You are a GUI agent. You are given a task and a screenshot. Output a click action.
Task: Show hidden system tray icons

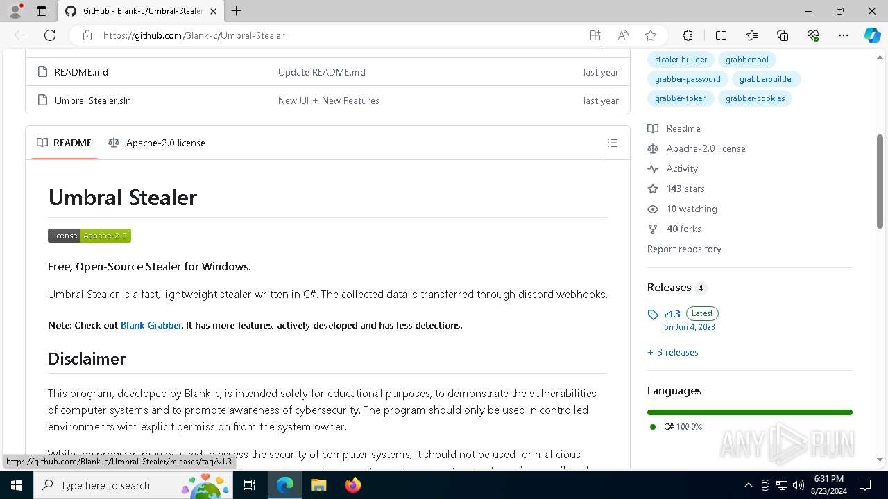pyautogui.click(x=748, y=485)
